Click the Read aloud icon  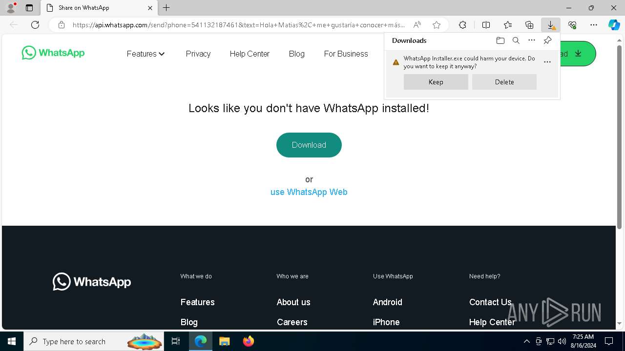click(417, 25)
